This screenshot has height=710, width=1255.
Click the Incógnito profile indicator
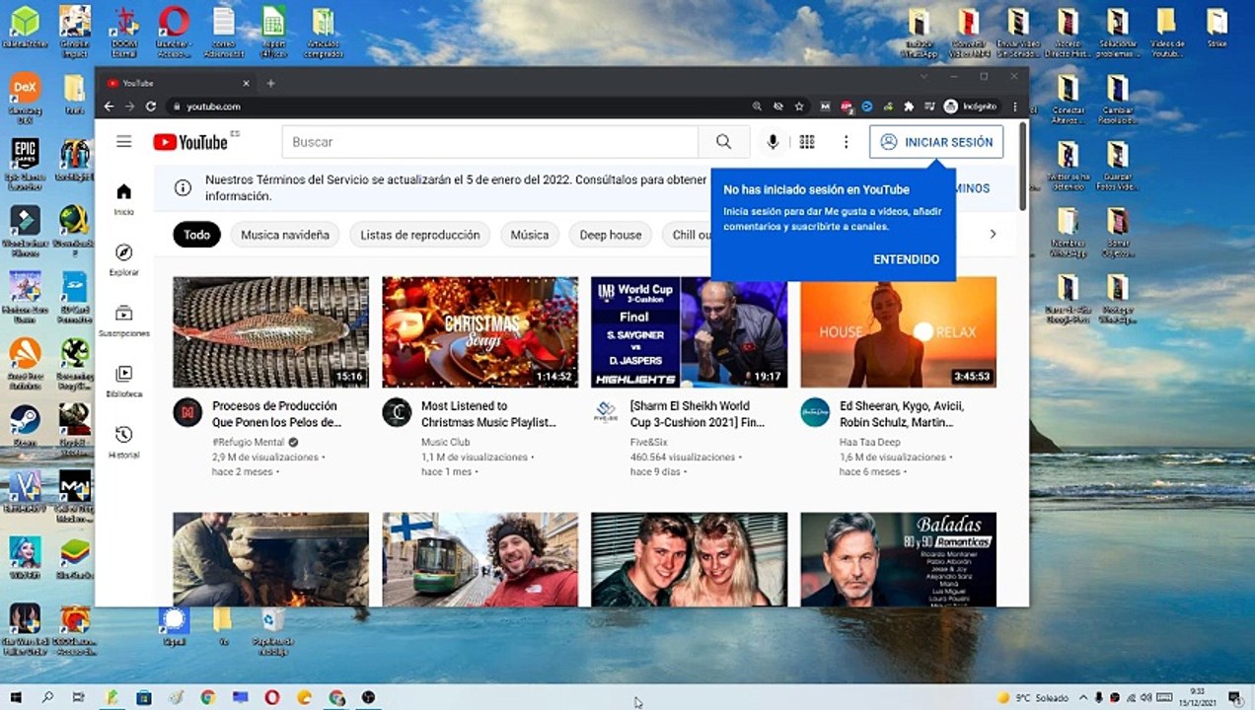point(970,106)
